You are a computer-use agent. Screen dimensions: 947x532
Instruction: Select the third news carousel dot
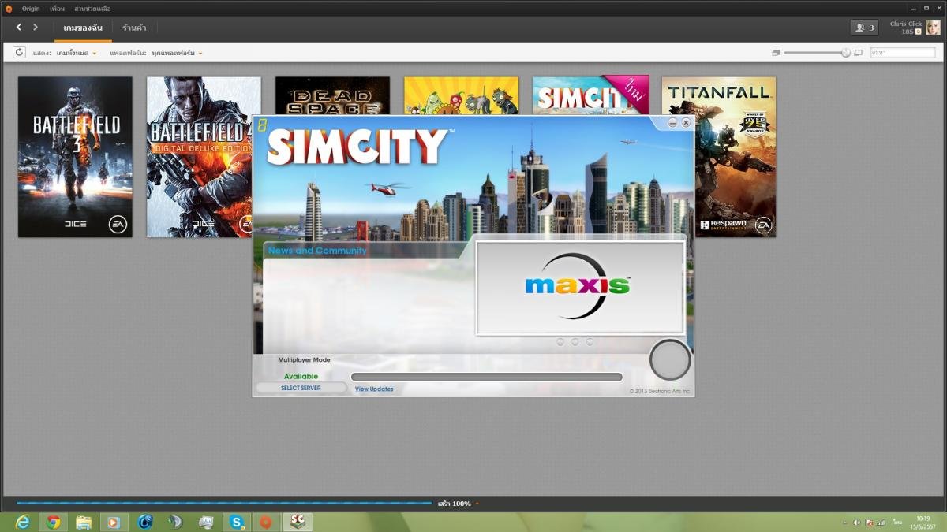590,342
